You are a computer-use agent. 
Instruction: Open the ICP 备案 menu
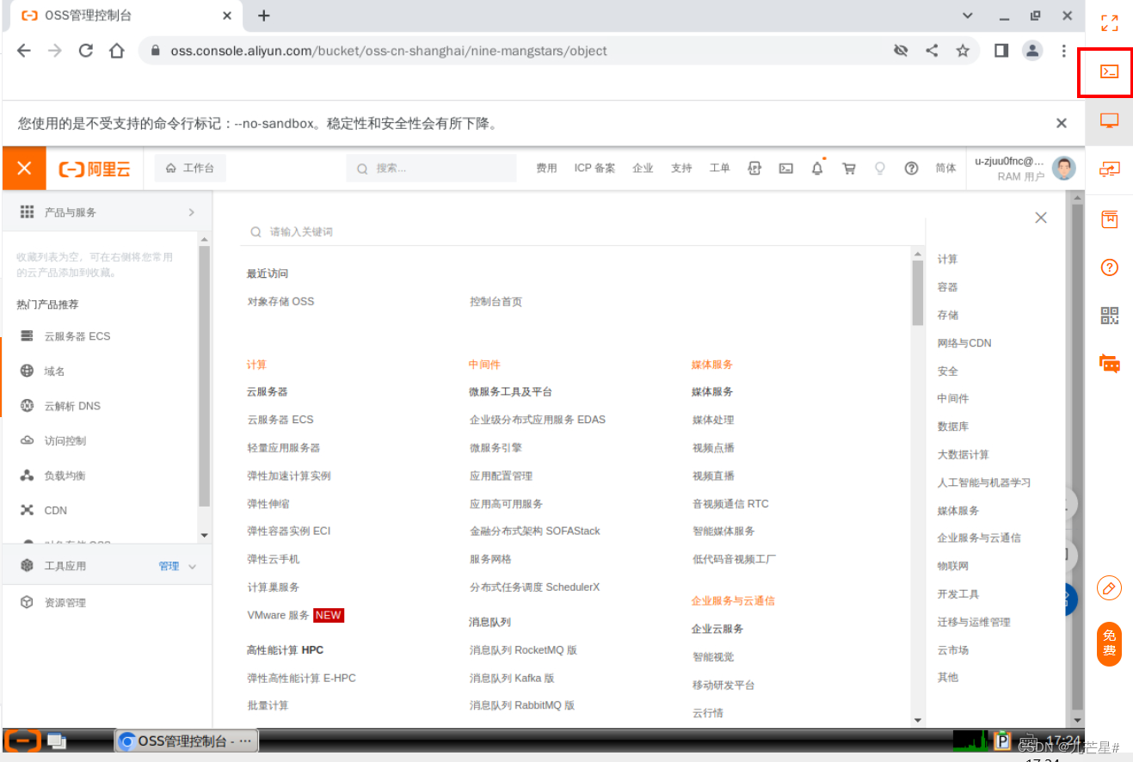click(x=594, y=169)
